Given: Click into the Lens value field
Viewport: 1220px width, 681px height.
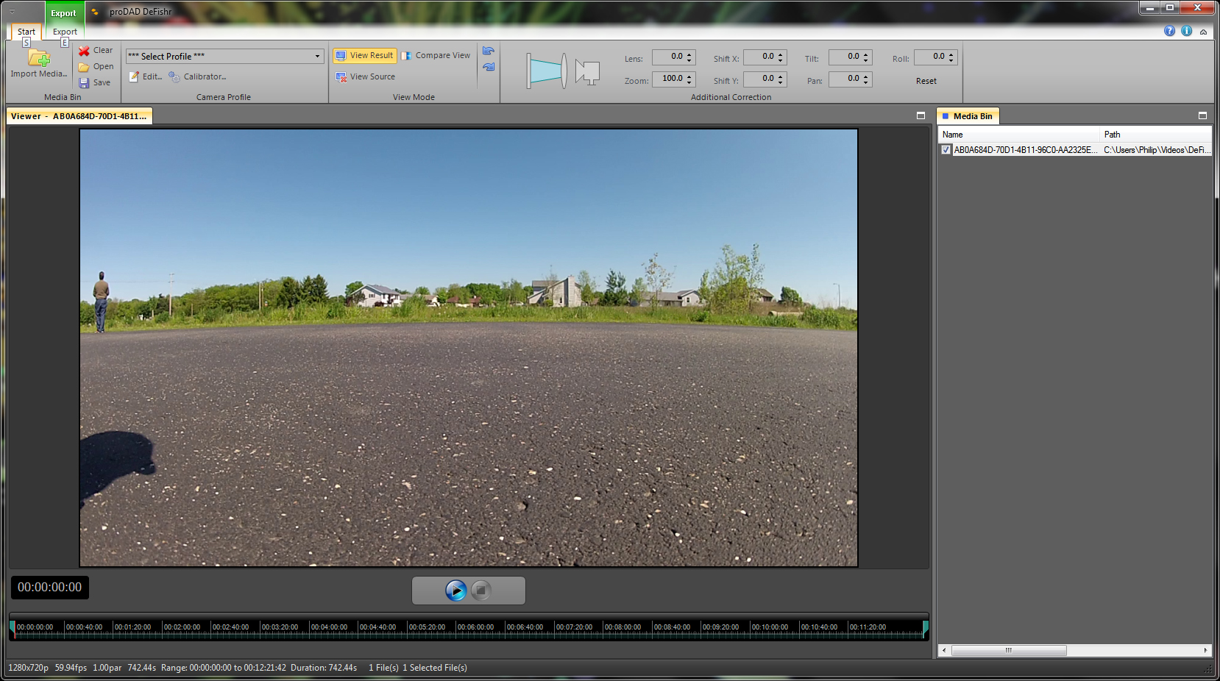Looking at the screenshot, I should [x=668, y=57].
